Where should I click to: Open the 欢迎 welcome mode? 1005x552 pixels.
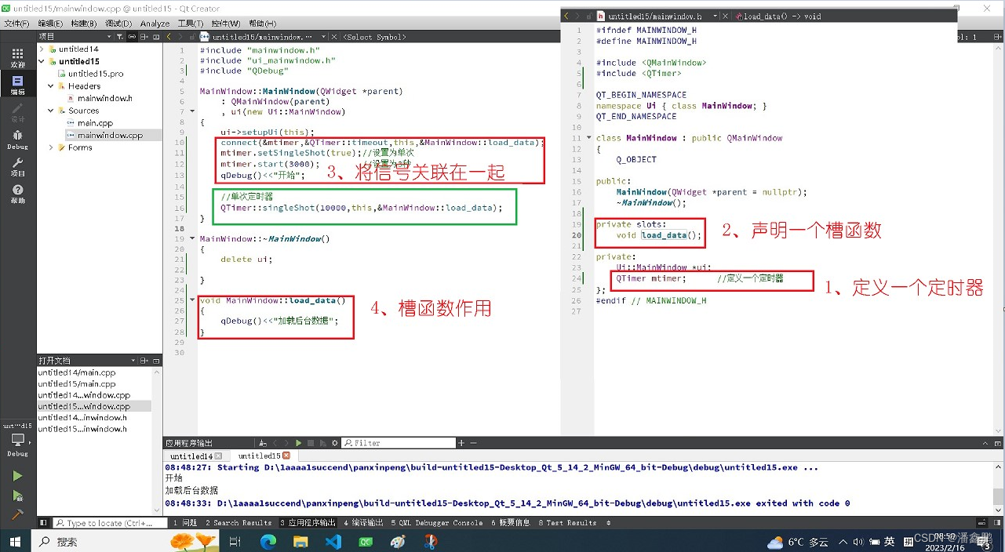(17, 56)
